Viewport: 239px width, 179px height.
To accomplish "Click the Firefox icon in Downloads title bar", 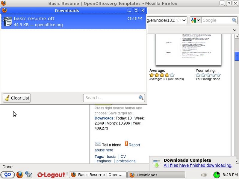I will point(4,10).
